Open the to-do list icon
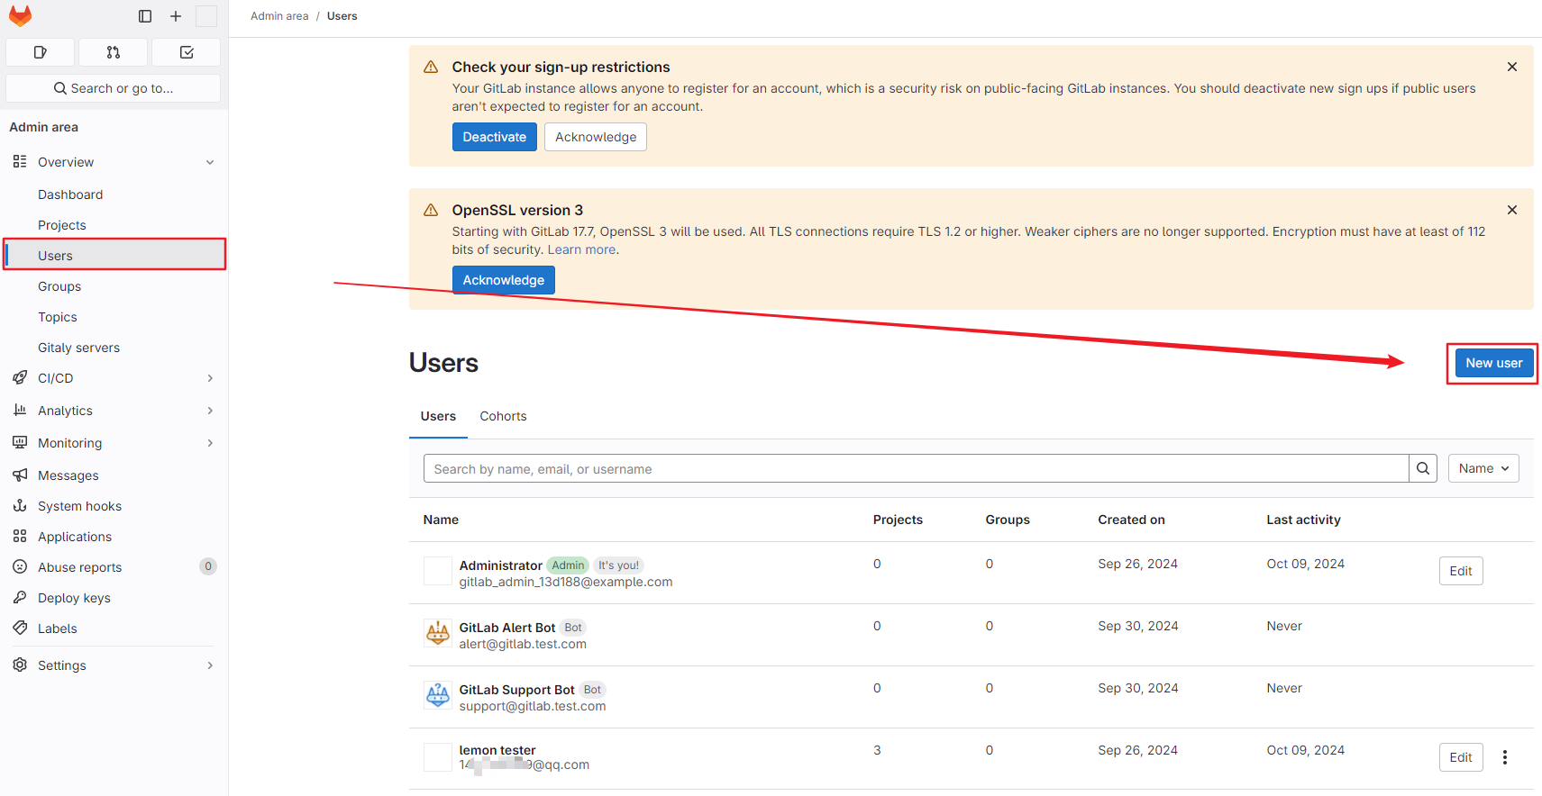Image resolution: width=1542 pixels, height=796 pixels. (187, 52)
